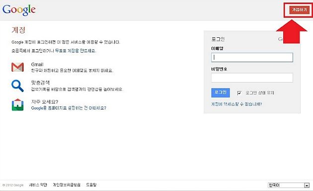Viewport: 313px width, 191px height.
Task: Open the set Google as homepage link
Action: click(69, 108)
